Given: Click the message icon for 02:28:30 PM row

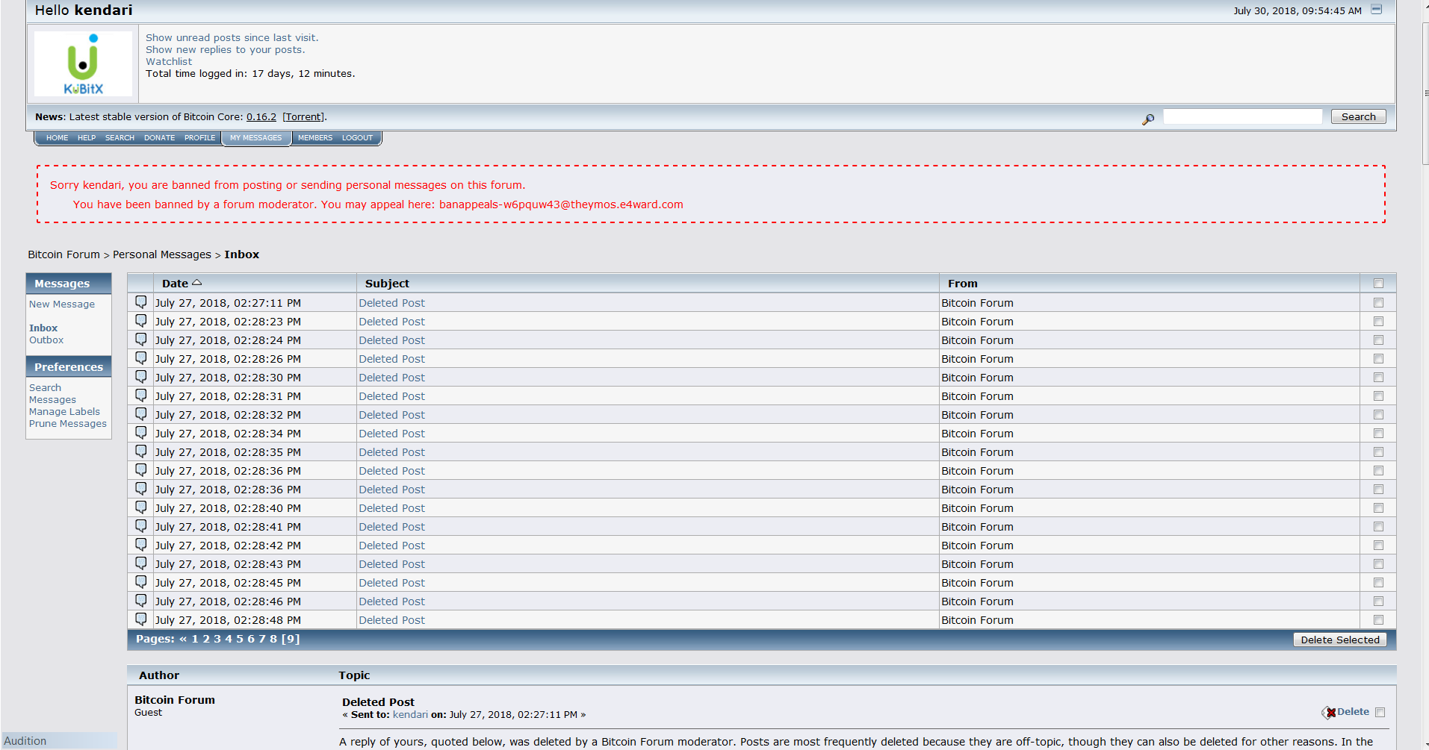Looking at the screenshot, I should pos(140,377).
